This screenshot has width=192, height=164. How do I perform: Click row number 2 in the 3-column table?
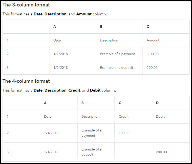tap(7, 54)
